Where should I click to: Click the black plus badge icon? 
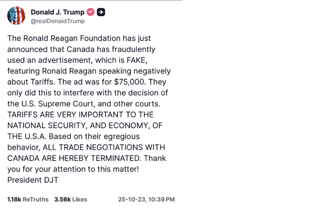101,12
